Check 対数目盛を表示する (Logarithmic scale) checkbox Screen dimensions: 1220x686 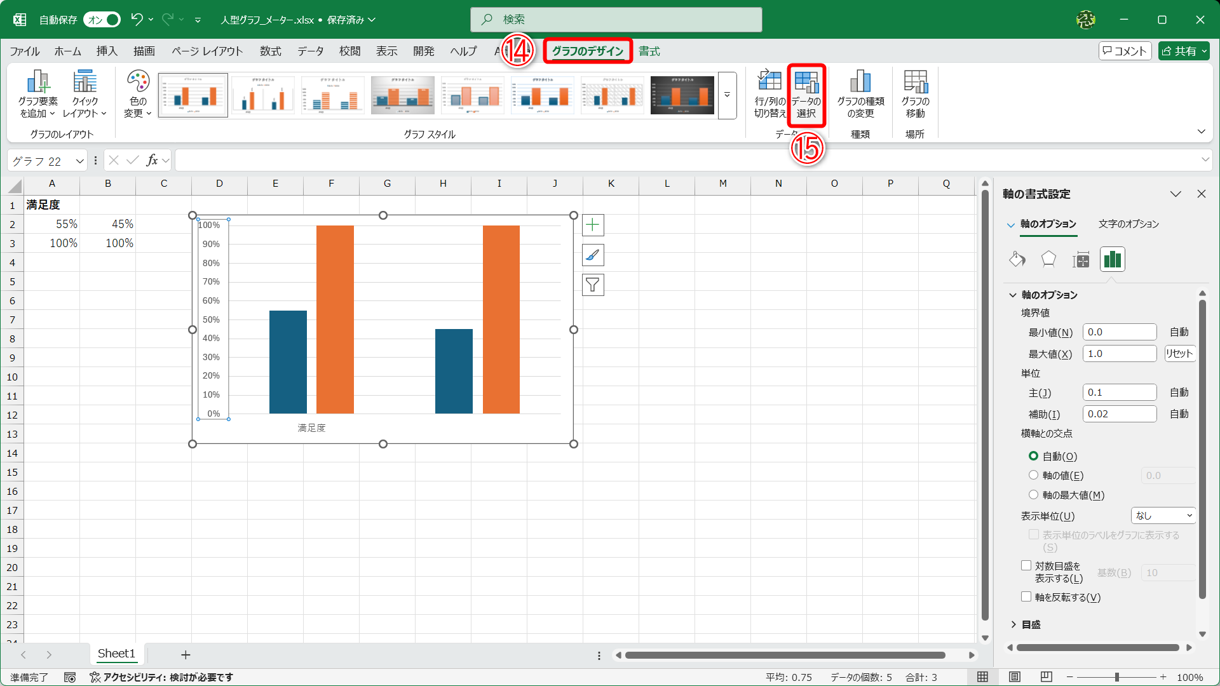point(1026,565)
